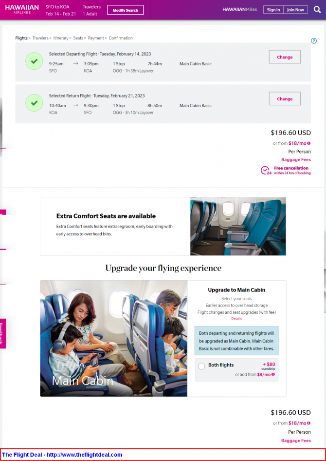Go to Travelers step in breadcrumb
This screenshot has width=326, height=461.
[x=40, y=38]
